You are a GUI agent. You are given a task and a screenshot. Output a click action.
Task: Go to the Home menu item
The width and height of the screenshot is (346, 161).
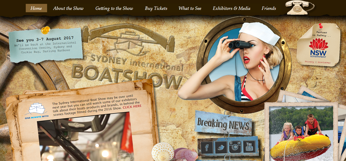point(36,8)
